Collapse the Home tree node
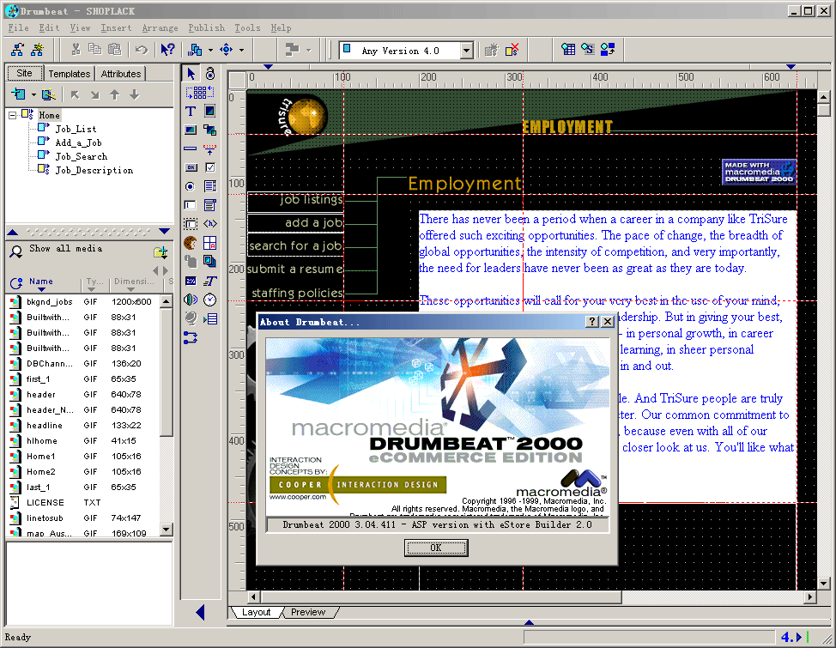Screen dimensions: 836x648 click(x=12, y=115)
